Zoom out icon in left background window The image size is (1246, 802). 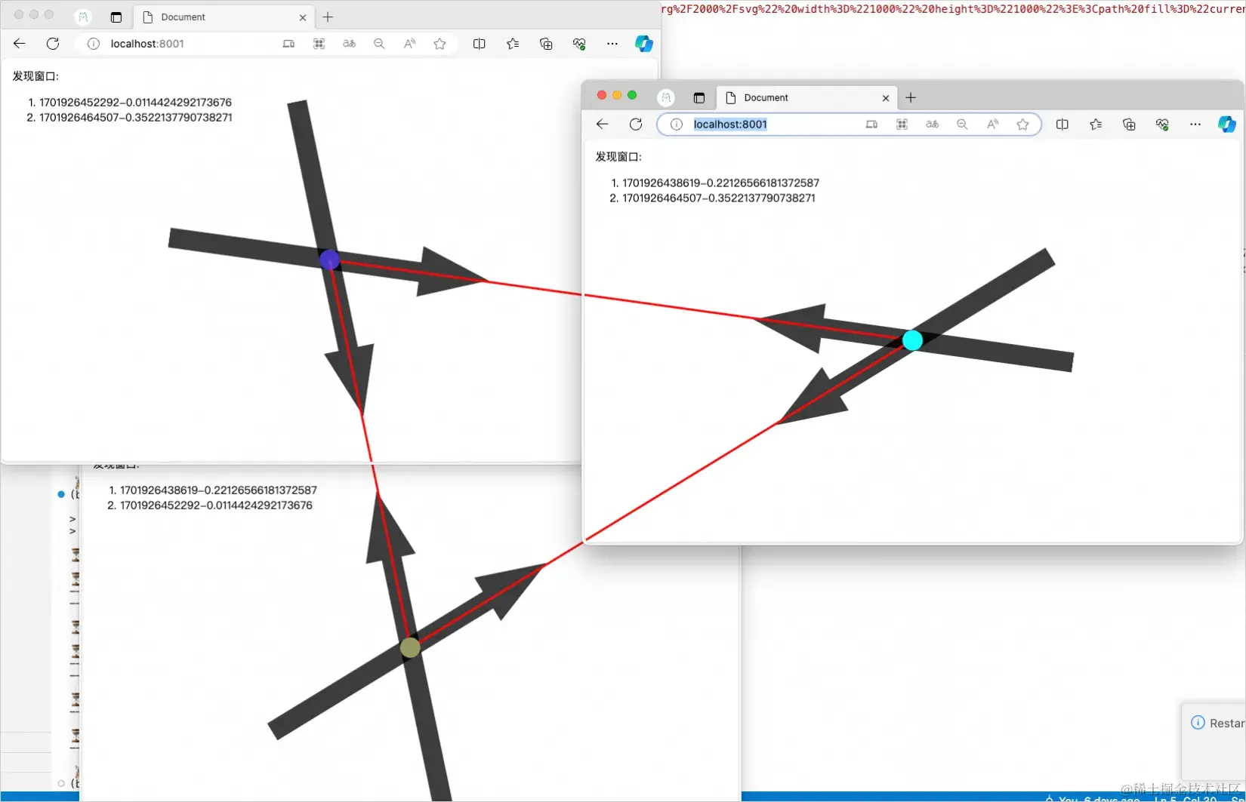pyautogui.click(x=379, y=44)
